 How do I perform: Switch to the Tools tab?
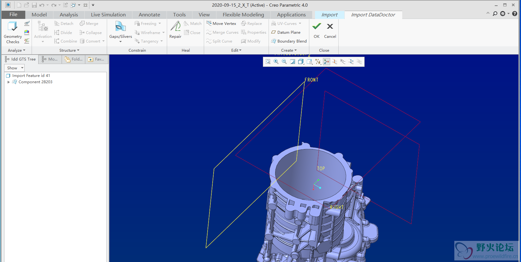click(179, 15)
